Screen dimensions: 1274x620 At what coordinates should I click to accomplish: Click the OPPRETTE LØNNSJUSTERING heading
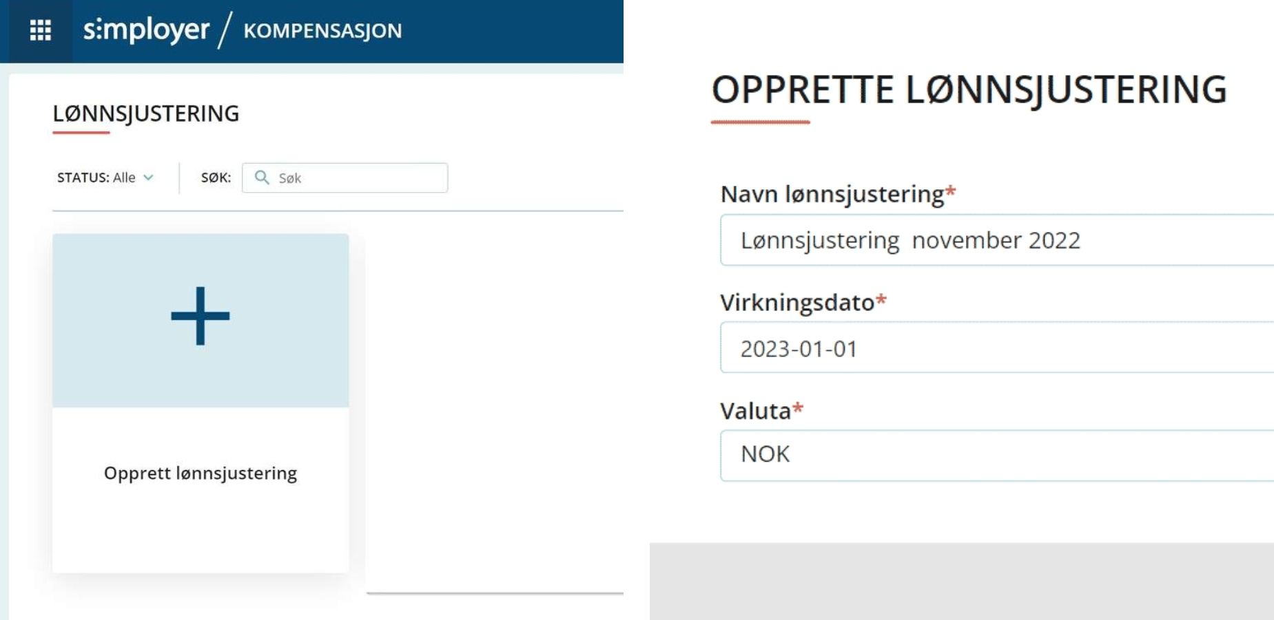pos(969,90)
